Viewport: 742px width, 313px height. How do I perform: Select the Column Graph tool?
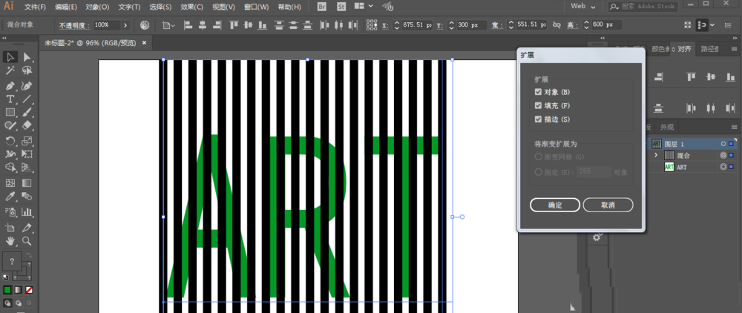27,211
